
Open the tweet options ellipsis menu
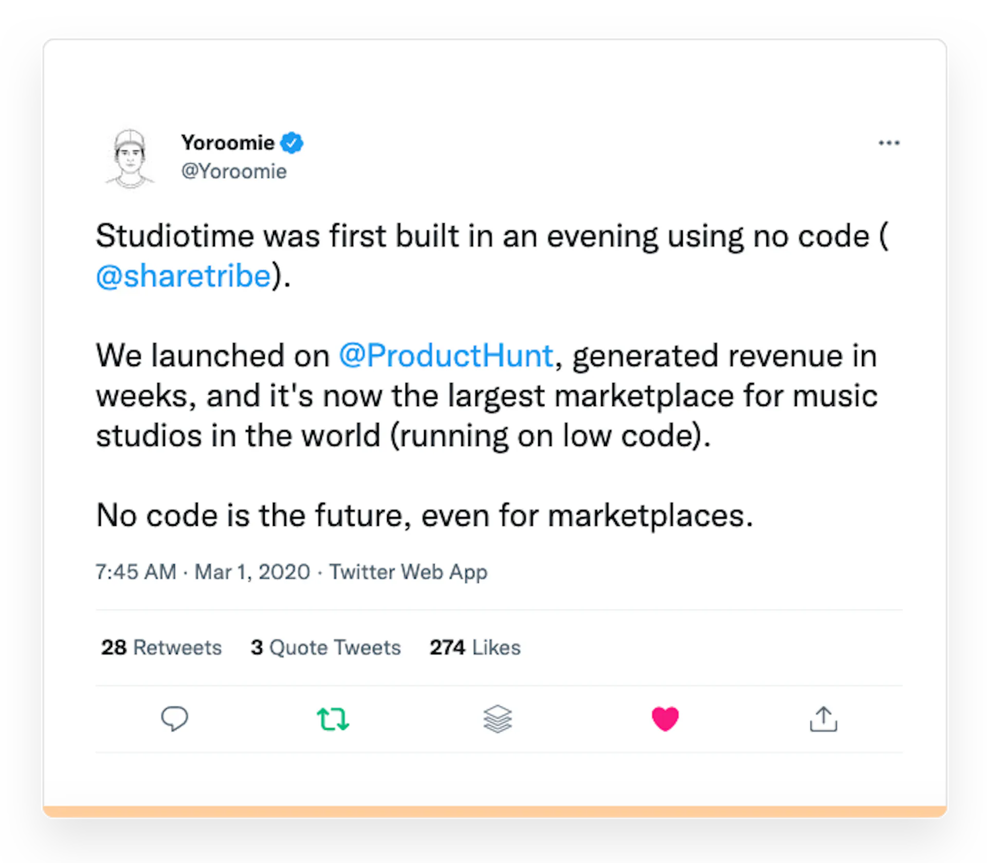(890, 143)
